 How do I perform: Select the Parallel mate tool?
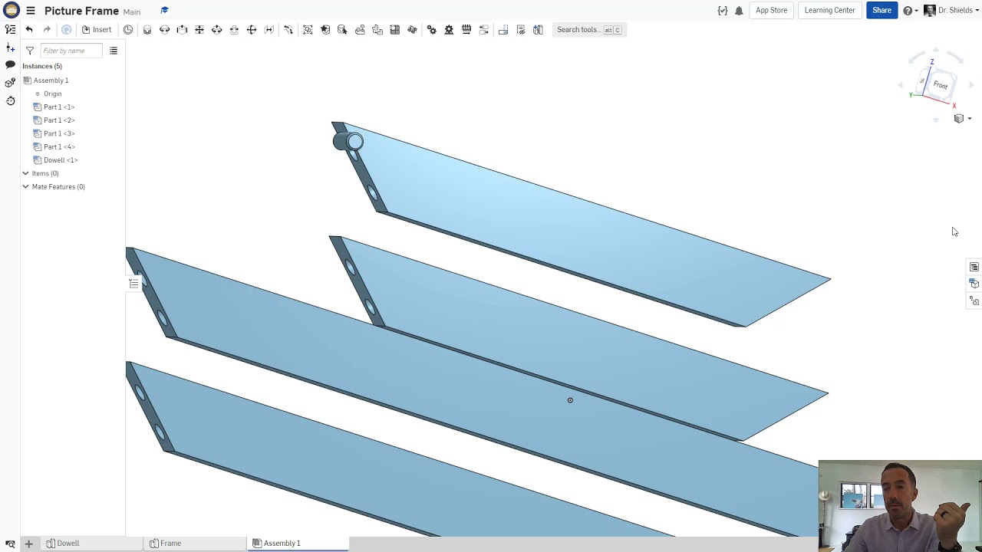(269, 30)
